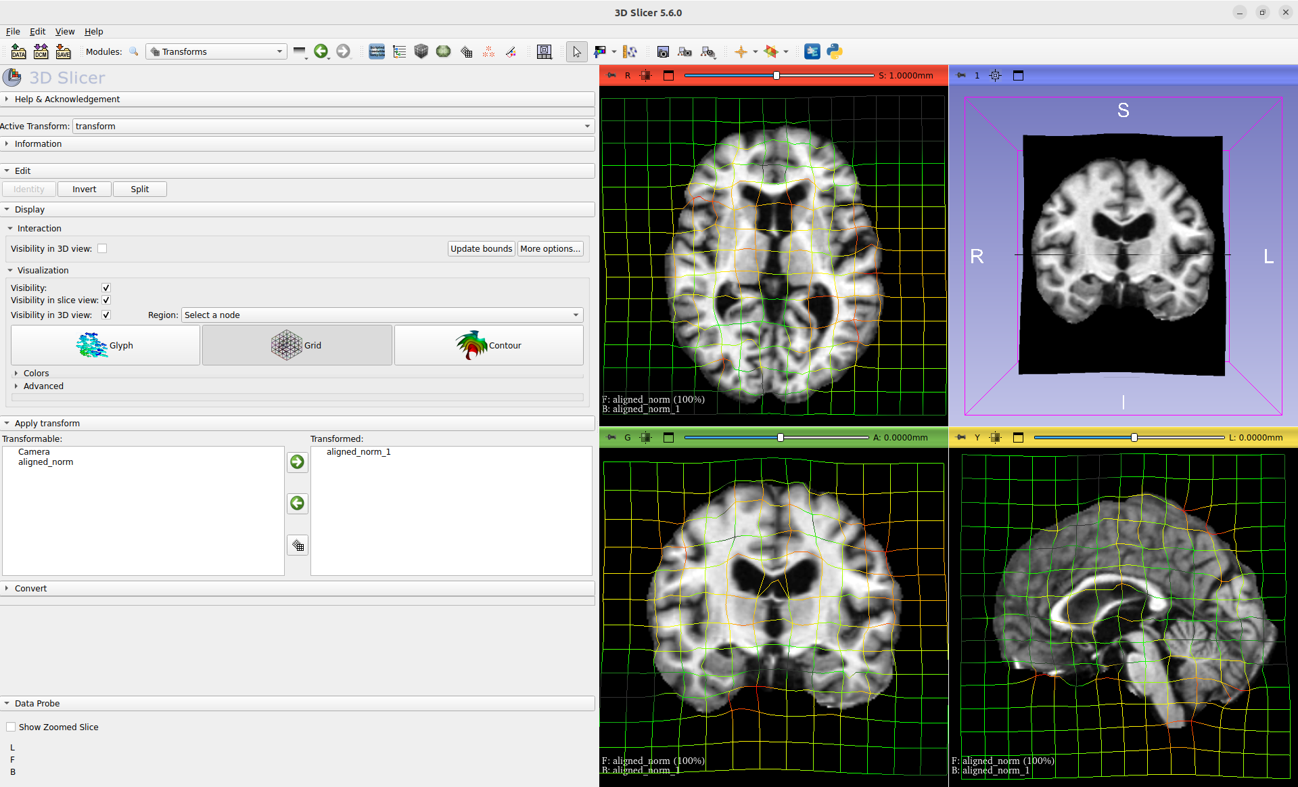Image resolution: width=1298 pixels, height=787 pixels.
Task: Select Glyph visualization mode
Action: pyautogui.click(x=106, y=345)
